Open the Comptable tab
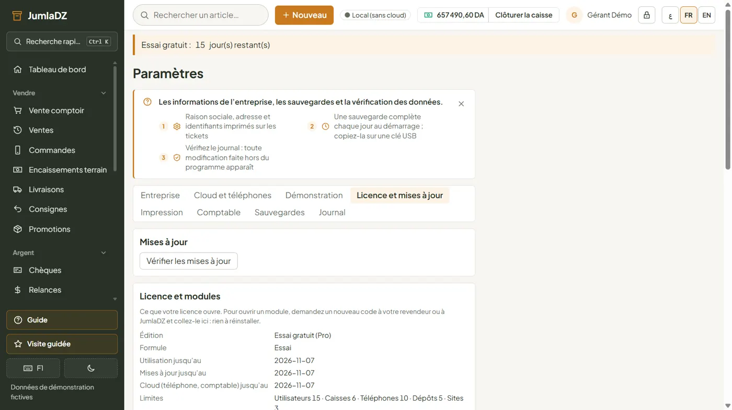 point(219,212)
